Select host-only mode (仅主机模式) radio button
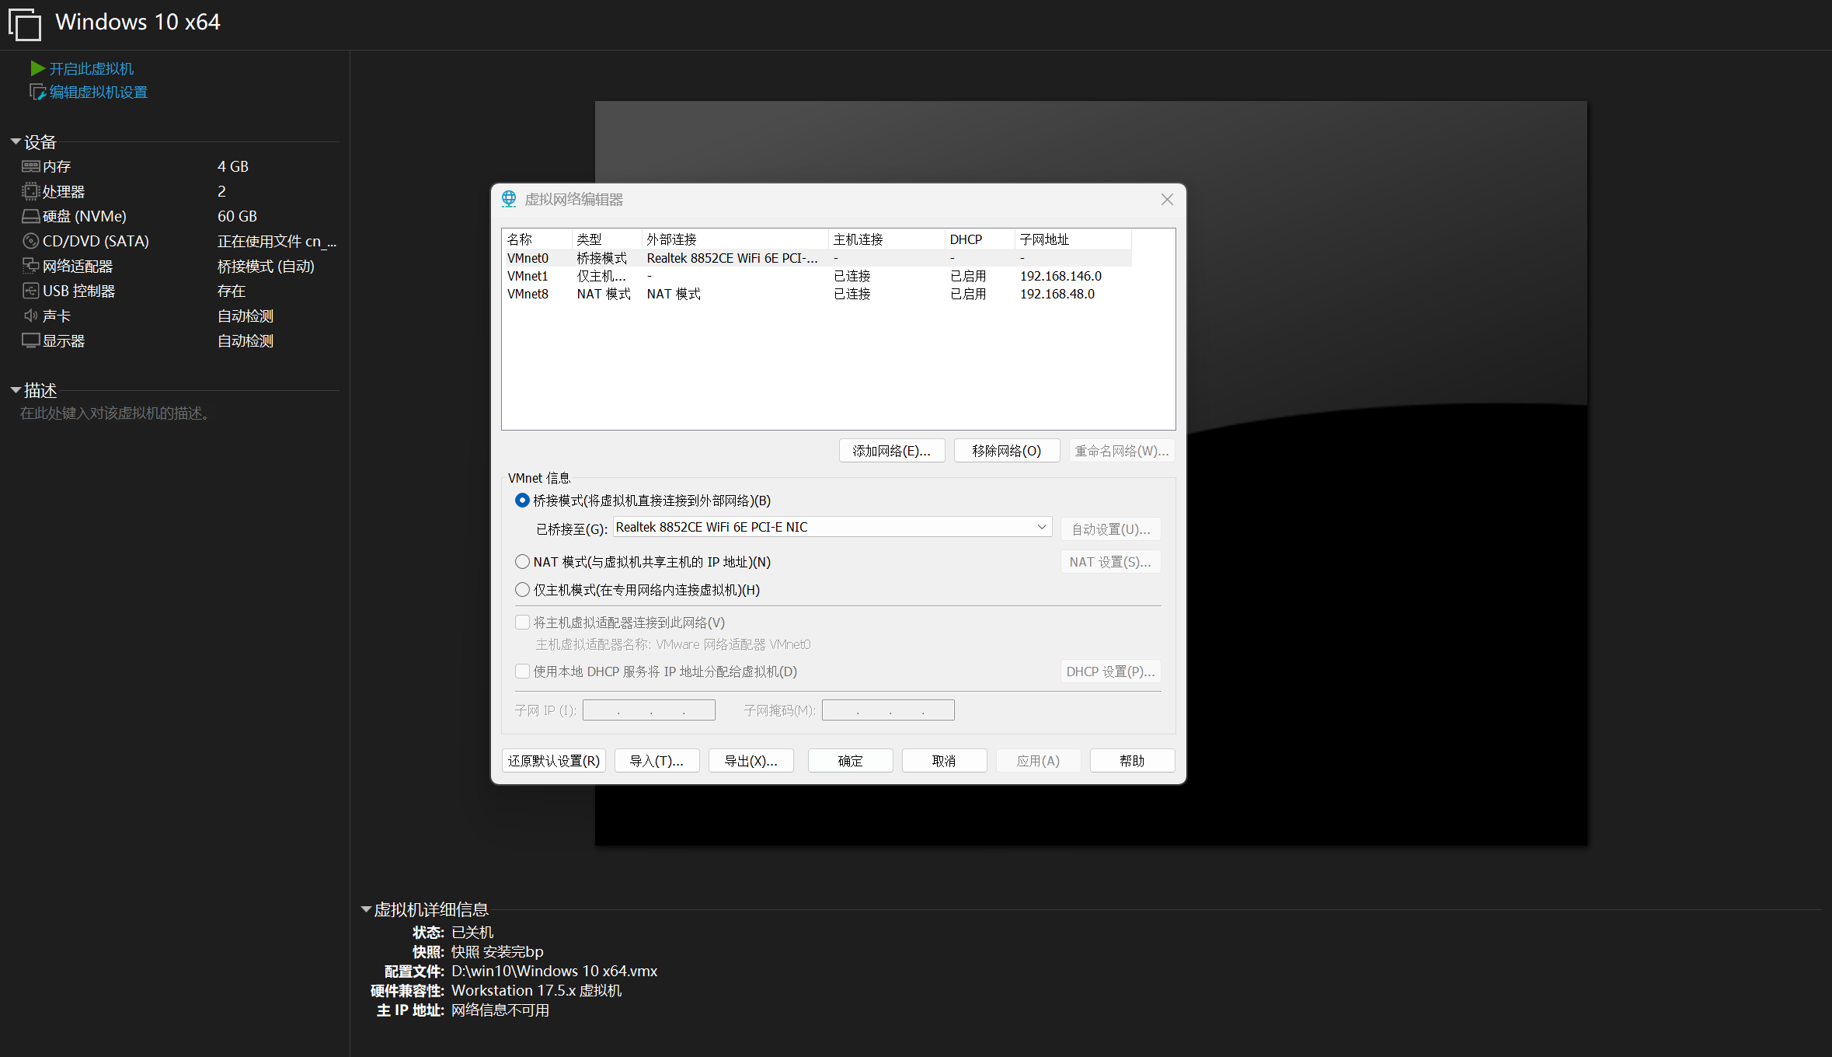Screen dimensions: 1832x1057 point(522,590)
